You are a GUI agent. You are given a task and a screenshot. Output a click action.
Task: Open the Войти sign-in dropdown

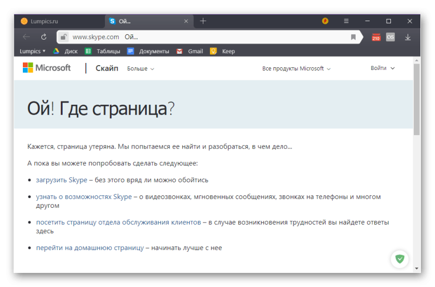(383, 68)
